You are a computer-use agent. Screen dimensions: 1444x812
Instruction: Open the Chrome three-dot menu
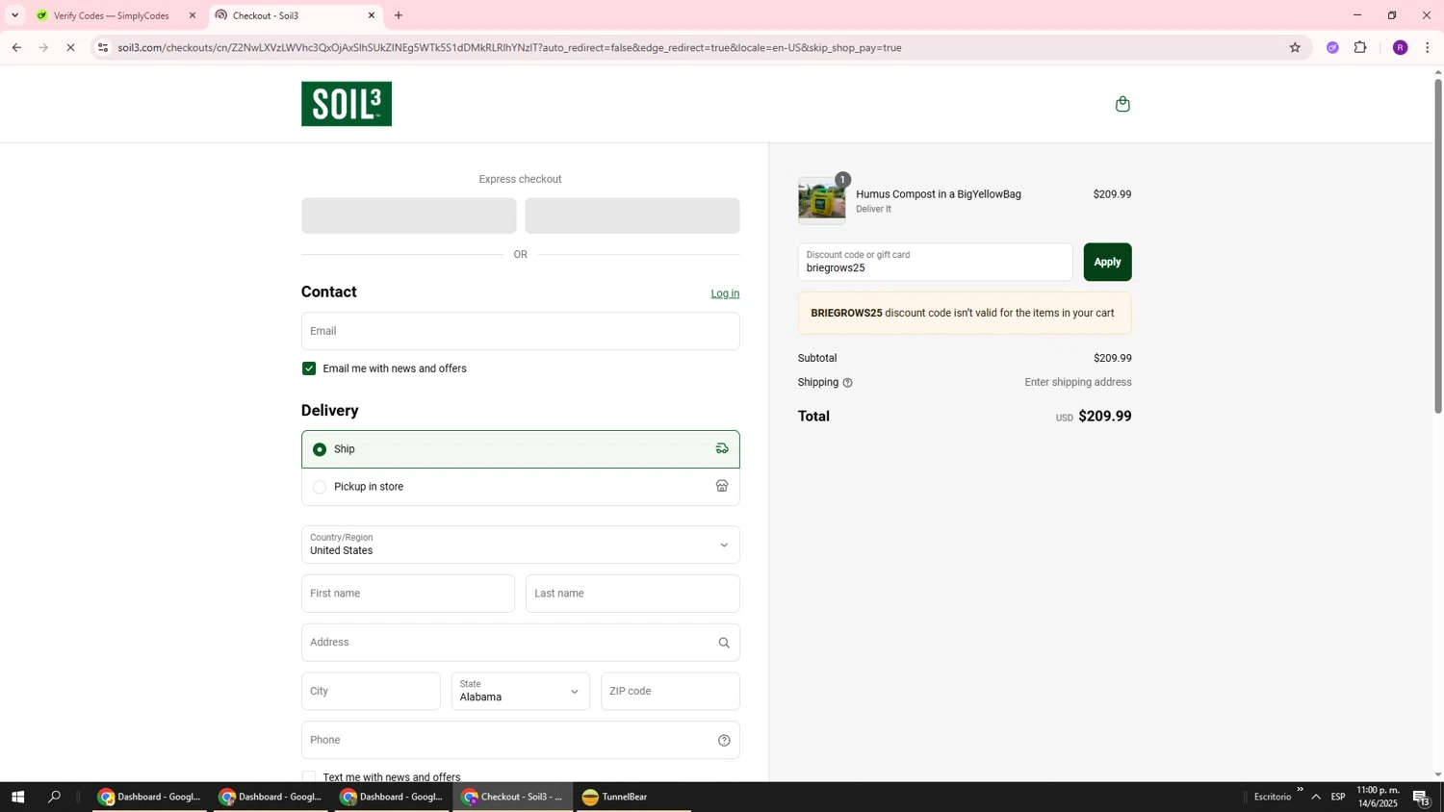pyautogui.click(x=1427, y=47)
